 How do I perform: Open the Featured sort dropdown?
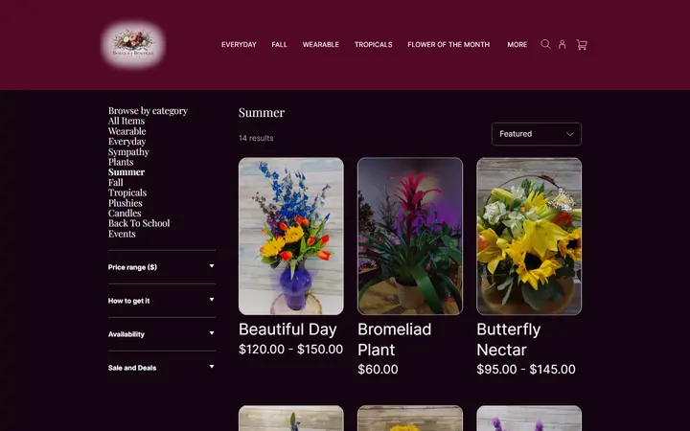click(537, 134)
